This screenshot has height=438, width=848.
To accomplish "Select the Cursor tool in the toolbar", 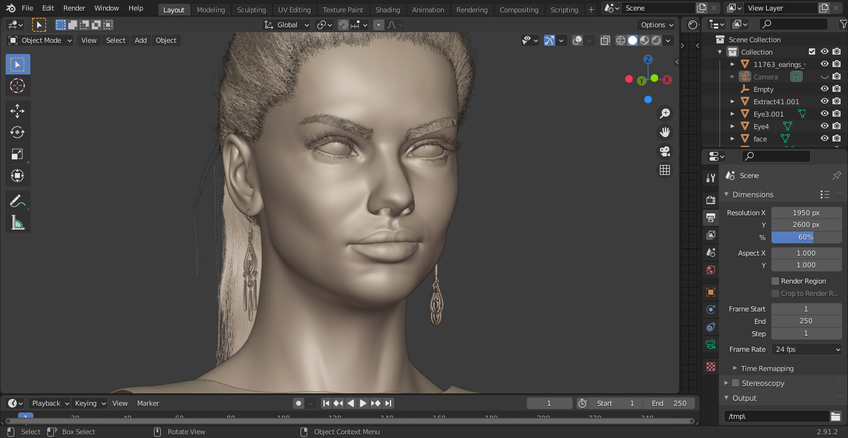I will coord(17,86).
